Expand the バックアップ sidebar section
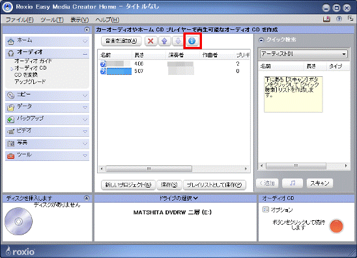357x258 pixels. (85, 120)
